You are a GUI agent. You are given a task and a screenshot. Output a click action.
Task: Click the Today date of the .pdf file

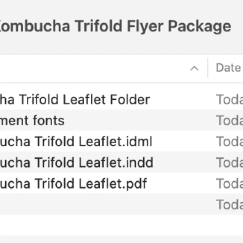pos(230,183)
